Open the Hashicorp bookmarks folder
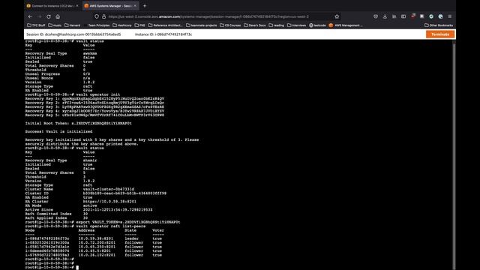Image resolution: width=480 pixels, height=270 pixels. [122, 25]
